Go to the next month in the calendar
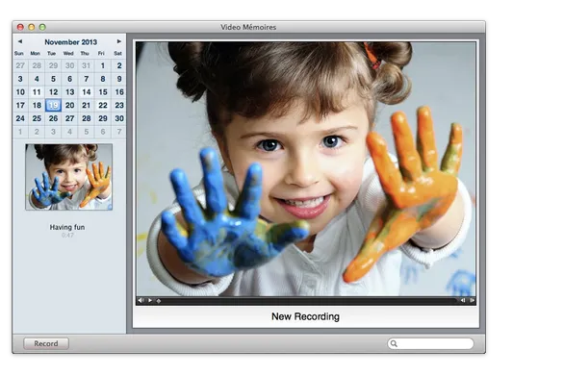 [119, 41]
